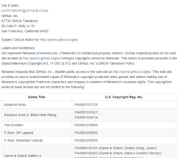Click registration number PA0001324714

pyautogui.click(x=86, y=117)
